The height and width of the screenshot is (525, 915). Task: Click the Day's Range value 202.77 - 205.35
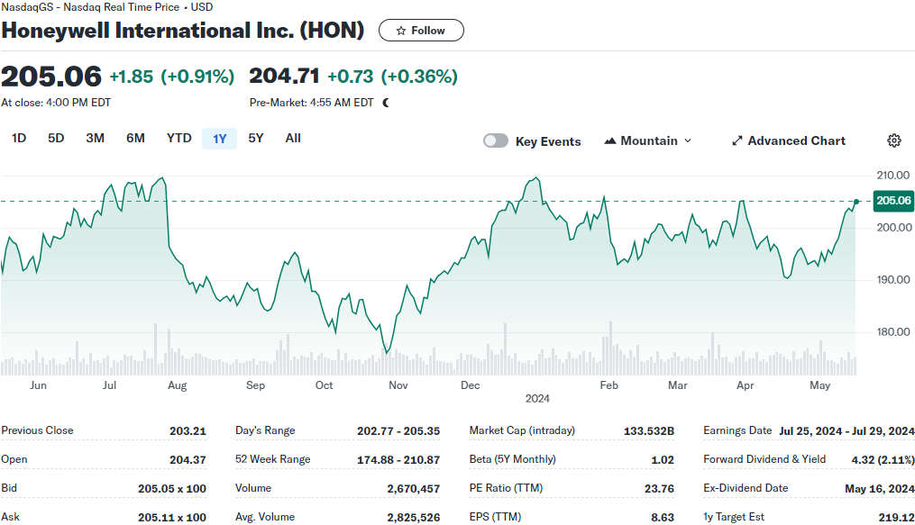tap(398, 431)
